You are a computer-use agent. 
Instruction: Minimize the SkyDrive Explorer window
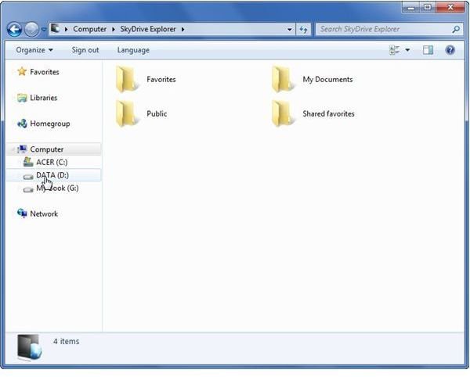point(411,8)
